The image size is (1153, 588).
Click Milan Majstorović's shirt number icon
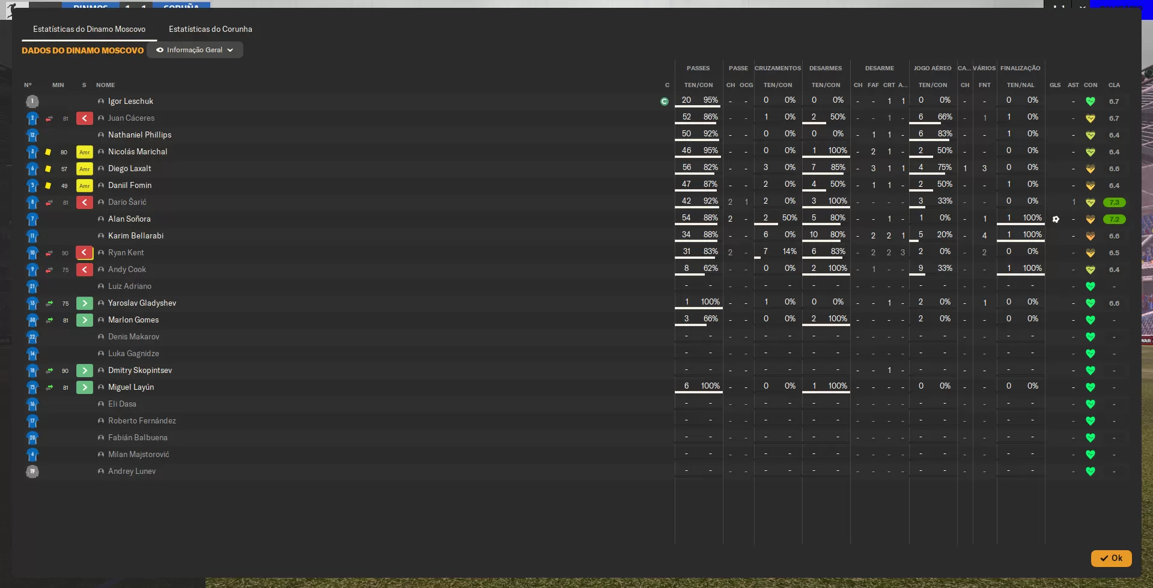(x=32, y=455)
